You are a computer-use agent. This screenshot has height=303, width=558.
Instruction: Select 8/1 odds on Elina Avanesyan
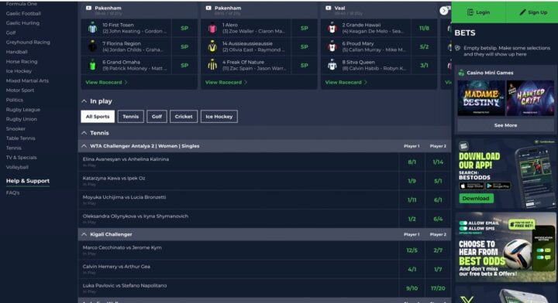(412, 162)
